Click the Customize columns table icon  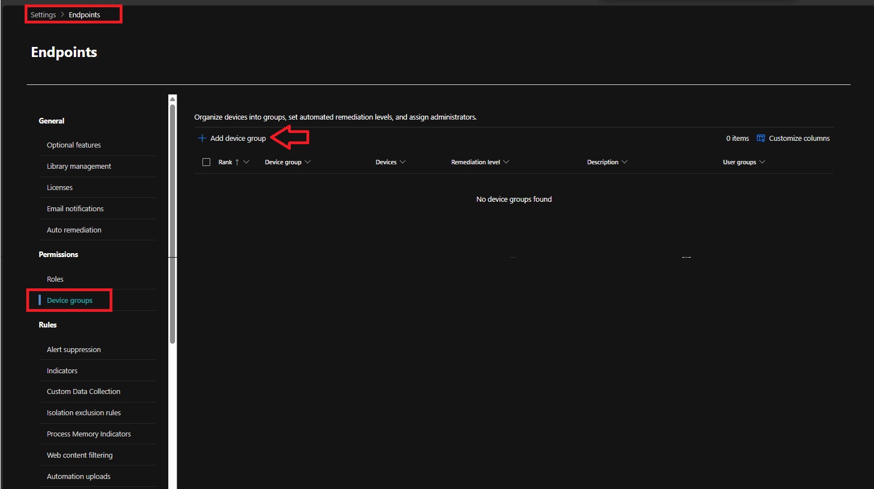760,138
